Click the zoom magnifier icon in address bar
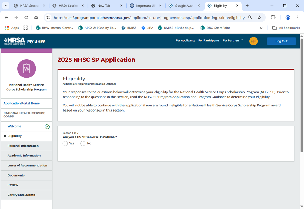 coord(250,18)
